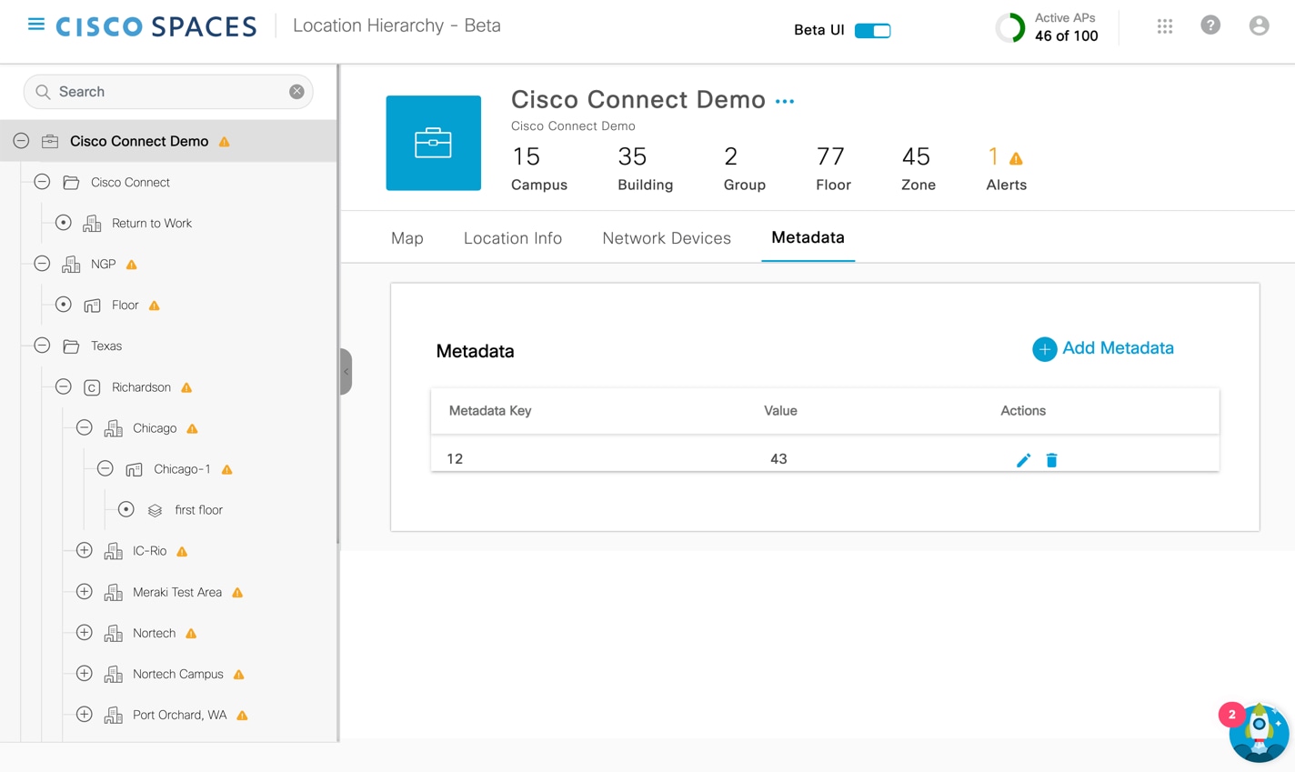Open the rocket assistant widget
The height and width of the screenshot is (772, 1295).
(1259, 731)
